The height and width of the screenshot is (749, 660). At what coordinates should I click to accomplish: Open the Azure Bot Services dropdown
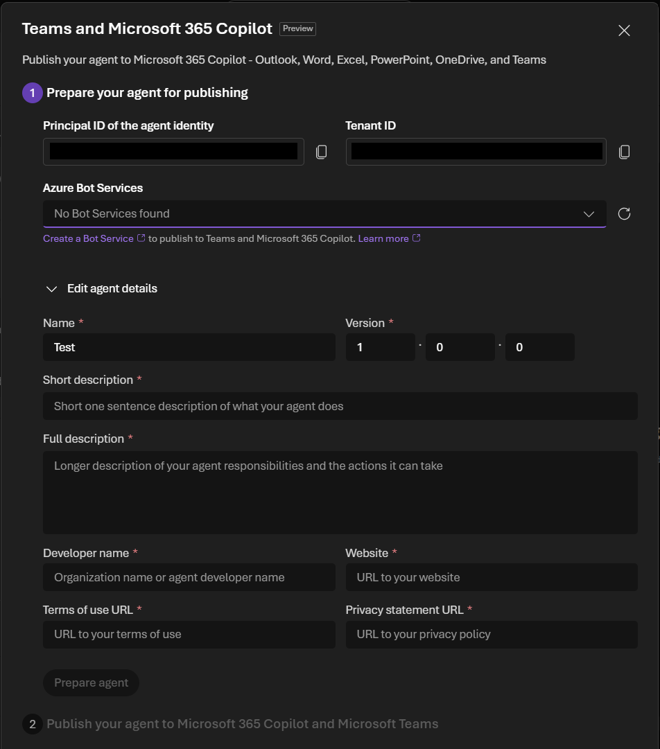[324, 213]
